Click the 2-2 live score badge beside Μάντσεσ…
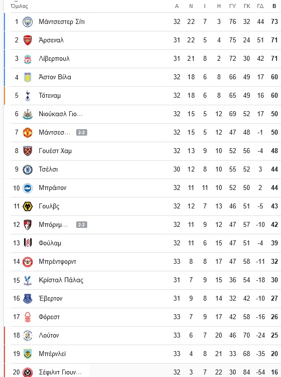The width and height of the screenshot is (281, 377). (82, 133)
